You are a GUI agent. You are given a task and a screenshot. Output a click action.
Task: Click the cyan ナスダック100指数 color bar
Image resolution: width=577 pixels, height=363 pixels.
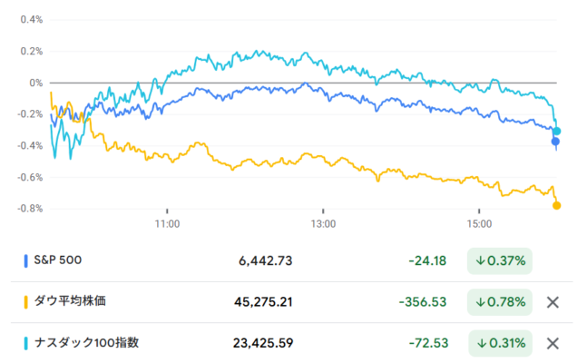click(x=25, y=343)
